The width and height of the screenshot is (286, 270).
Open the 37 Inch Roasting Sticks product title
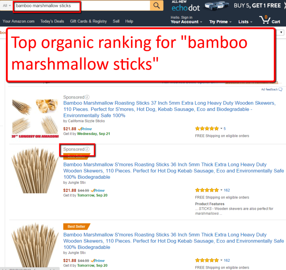point(169,109)
